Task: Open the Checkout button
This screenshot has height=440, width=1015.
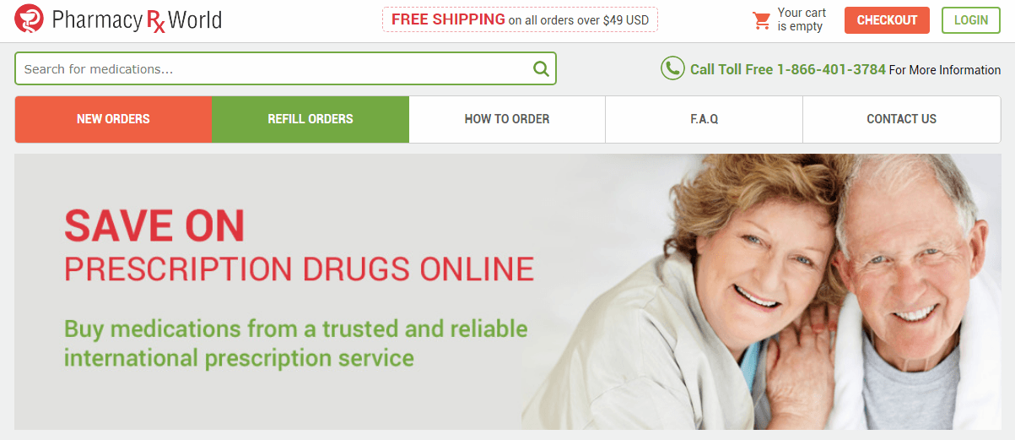Action: point(887,20)
